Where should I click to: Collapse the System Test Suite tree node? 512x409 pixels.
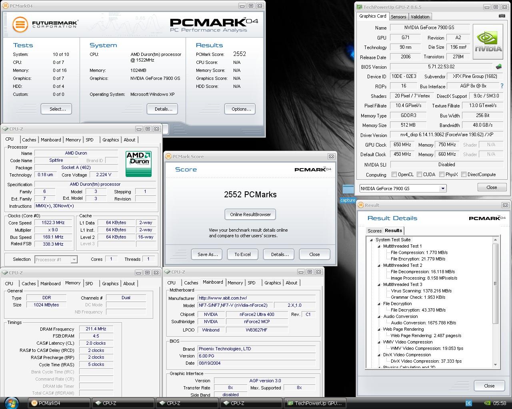[x=372, y=240]
